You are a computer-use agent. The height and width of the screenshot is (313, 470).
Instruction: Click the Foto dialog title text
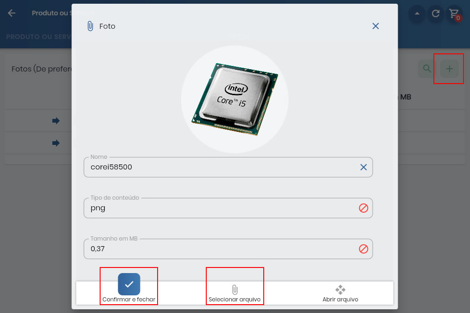pos(108,26)
